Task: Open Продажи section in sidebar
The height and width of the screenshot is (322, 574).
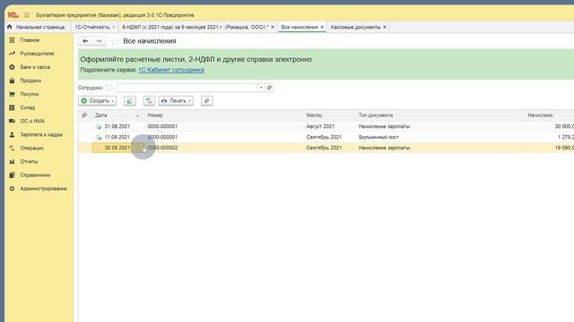Action: pos(30,80)
